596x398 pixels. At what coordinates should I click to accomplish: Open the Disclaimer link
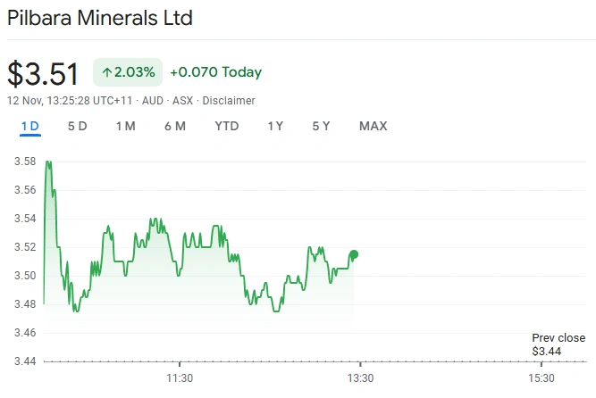pos(229,101)
